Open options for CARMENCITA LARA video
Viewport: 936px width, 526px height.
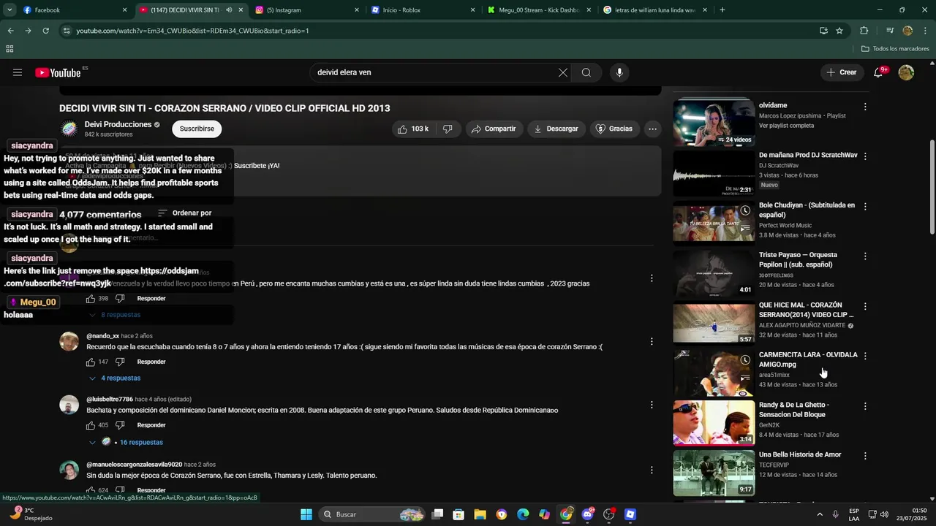tap(865, 357)
